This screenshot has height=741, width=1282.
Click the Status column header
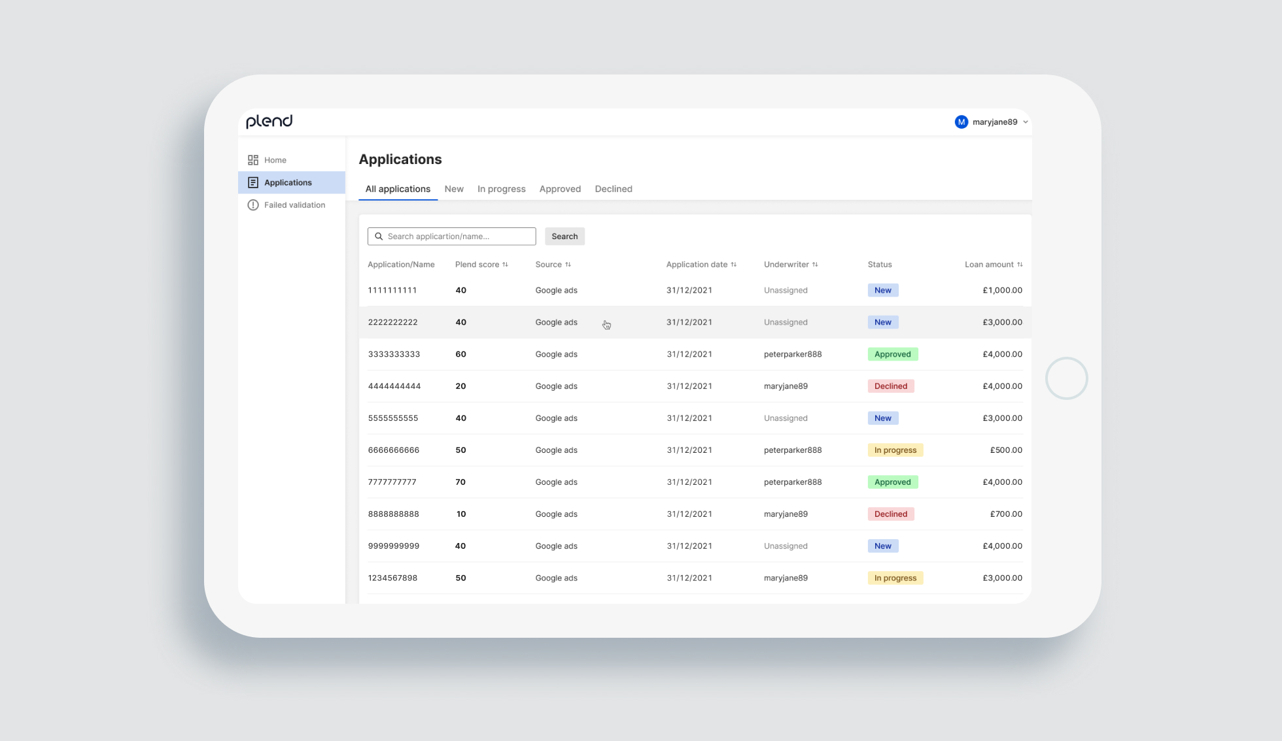click(x=880, y=265)
